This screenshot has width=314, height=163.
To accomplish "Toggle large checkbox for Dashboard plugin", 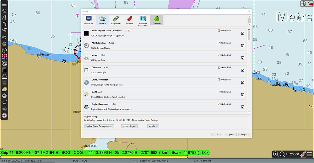I will pos(243,95).
